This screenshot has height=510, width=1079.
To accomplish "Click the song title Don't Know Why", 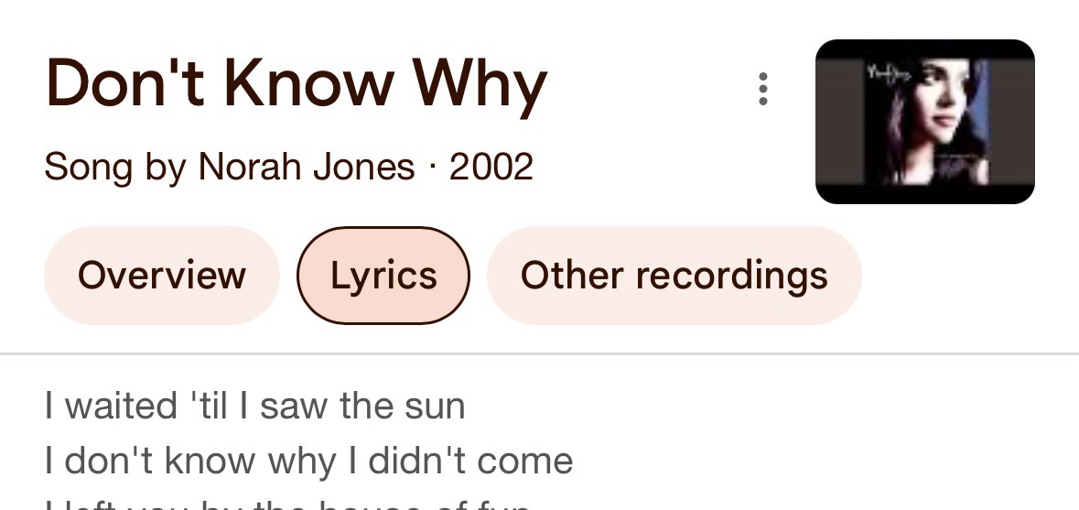I will pos(296,84).
